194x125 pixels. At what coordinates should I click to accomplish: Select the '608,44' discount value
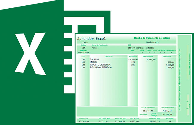tap(171, 62)
